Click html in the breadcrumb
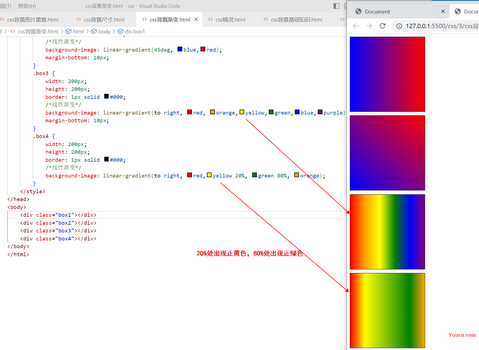The width and height of the screenshot is (479, 350). click(78, 31)
